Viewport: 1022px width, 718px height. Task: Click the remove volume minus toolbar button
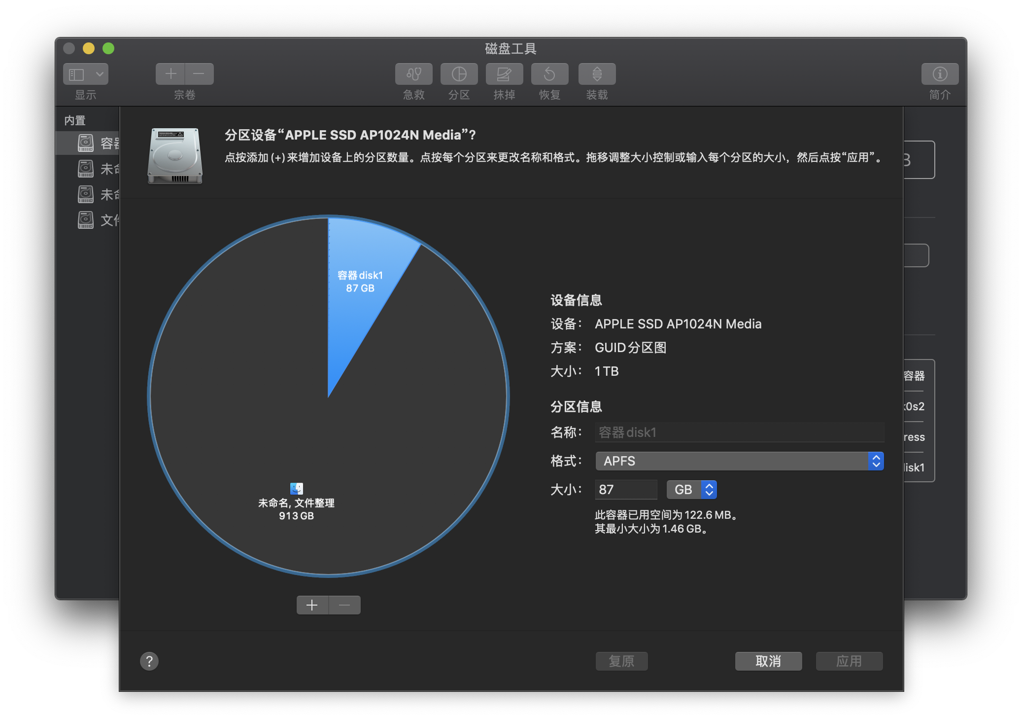click(x=199, y=74)
